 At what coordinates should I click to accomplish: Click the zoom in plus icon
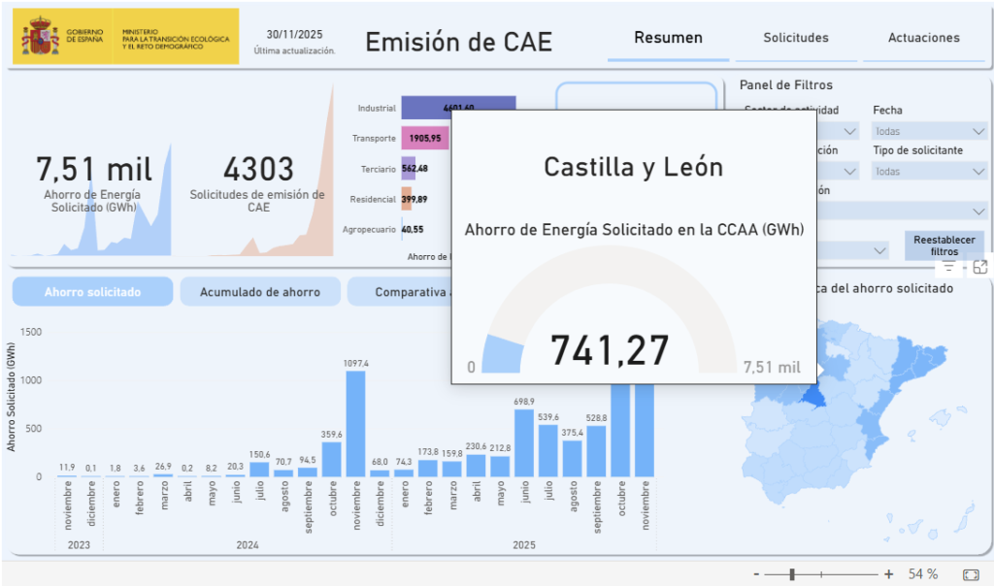888,574
